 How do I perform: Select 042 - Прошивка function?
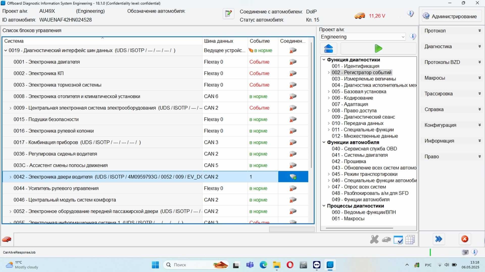coord(349,161)
